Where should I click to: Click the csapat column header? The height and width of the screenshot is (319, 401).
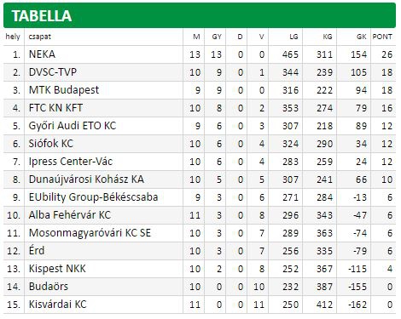point(40,37)
